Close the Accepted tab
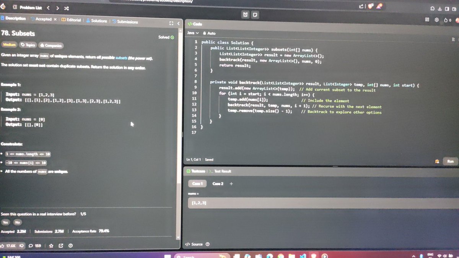 tap(55, 19)
